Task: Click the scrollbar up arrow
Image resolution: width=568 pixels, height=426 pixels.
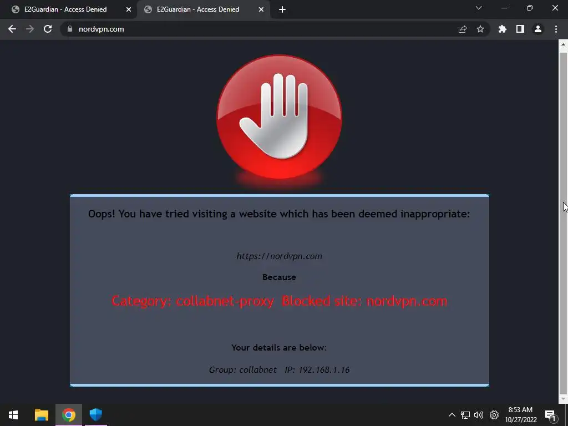Action: click(563, 45)
